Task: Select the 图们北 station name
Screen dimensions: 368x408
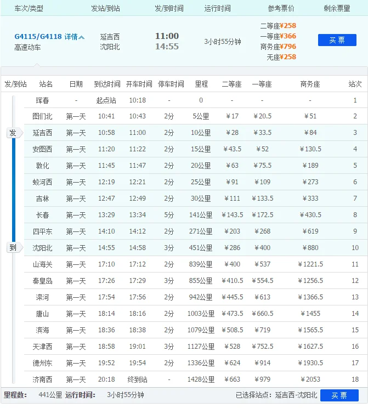Action: tap(42, 116)
